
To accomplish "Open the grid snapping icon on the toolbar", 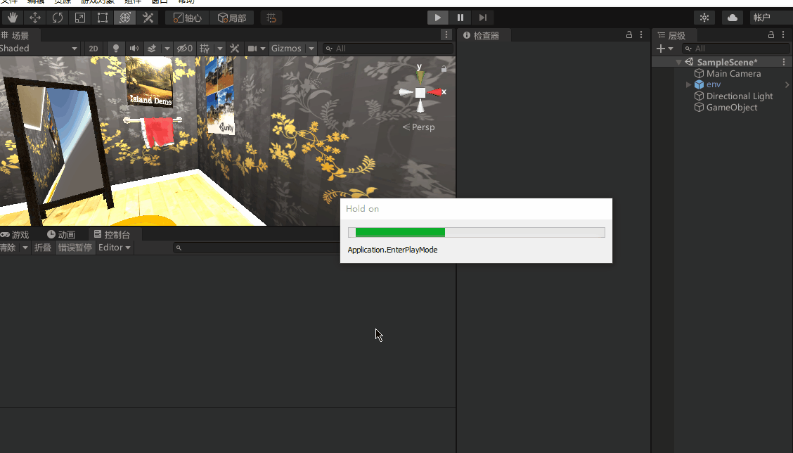I will tap(271, 18).
